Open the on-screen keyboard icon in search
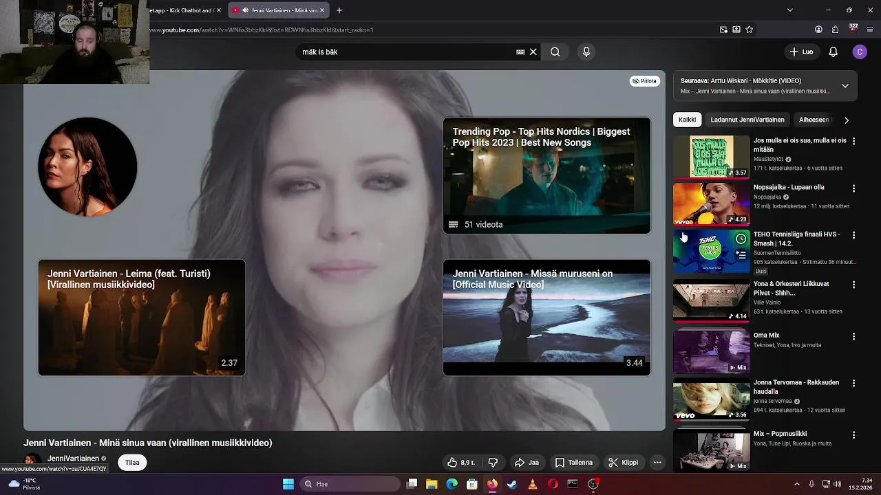Viewport: 881px width, 495px height. click(520, 52)
